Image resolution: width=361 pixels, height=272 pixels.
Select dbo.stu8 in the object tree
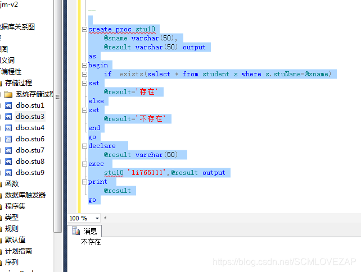(x=30, y=162)
